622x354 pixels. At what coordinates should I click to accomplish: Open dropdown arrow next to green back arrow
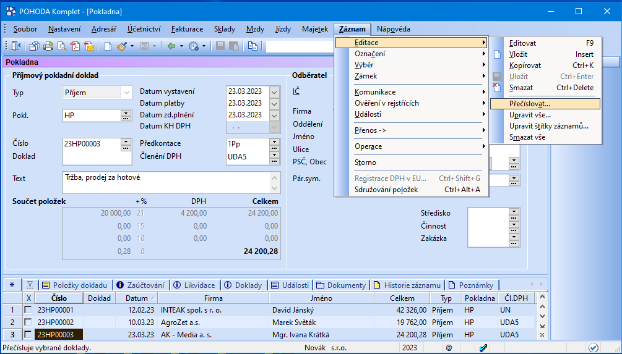pyautogui.click(x=182, y=46)
